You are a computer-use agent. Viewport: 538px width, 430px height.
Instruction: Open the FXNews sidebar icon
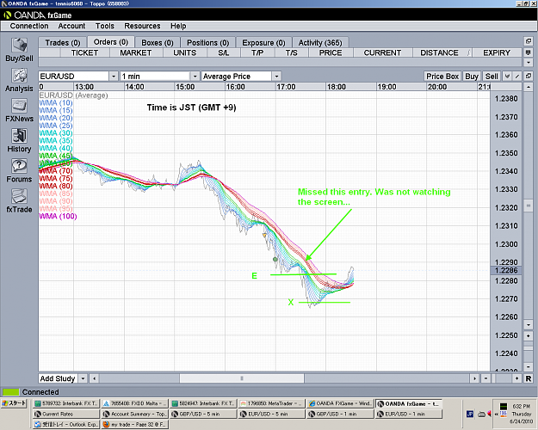[x=19, y=106]
